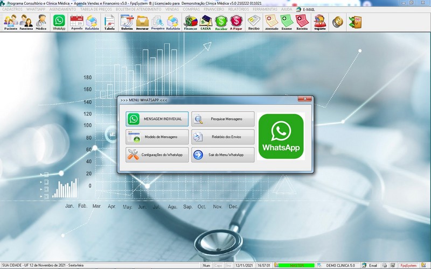The height and width of the screenshot is (269, 431).
Task: Click the FpqSystem label in status bar
Action: tap(408, 265)
